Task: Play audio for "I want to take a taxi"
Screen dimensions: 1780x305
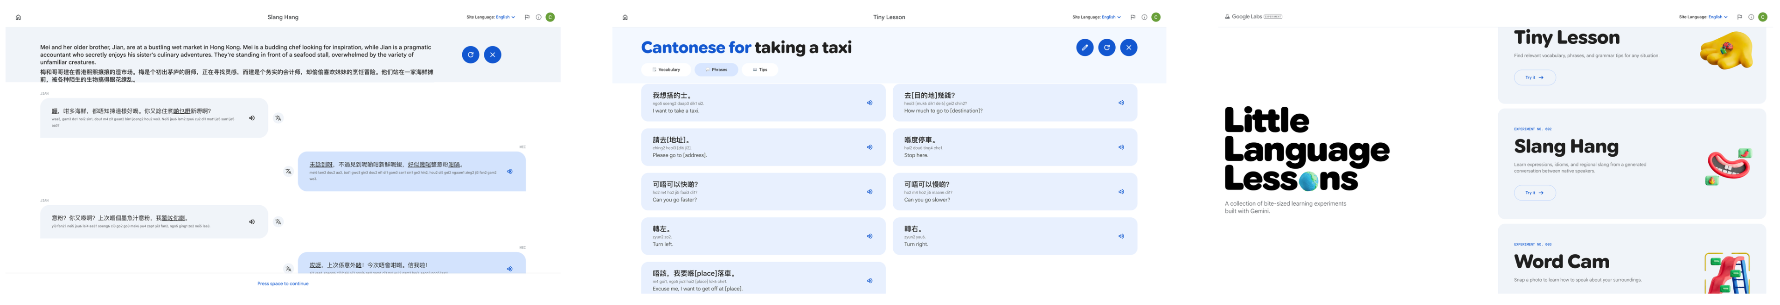Action: click(x=869, y=103)
